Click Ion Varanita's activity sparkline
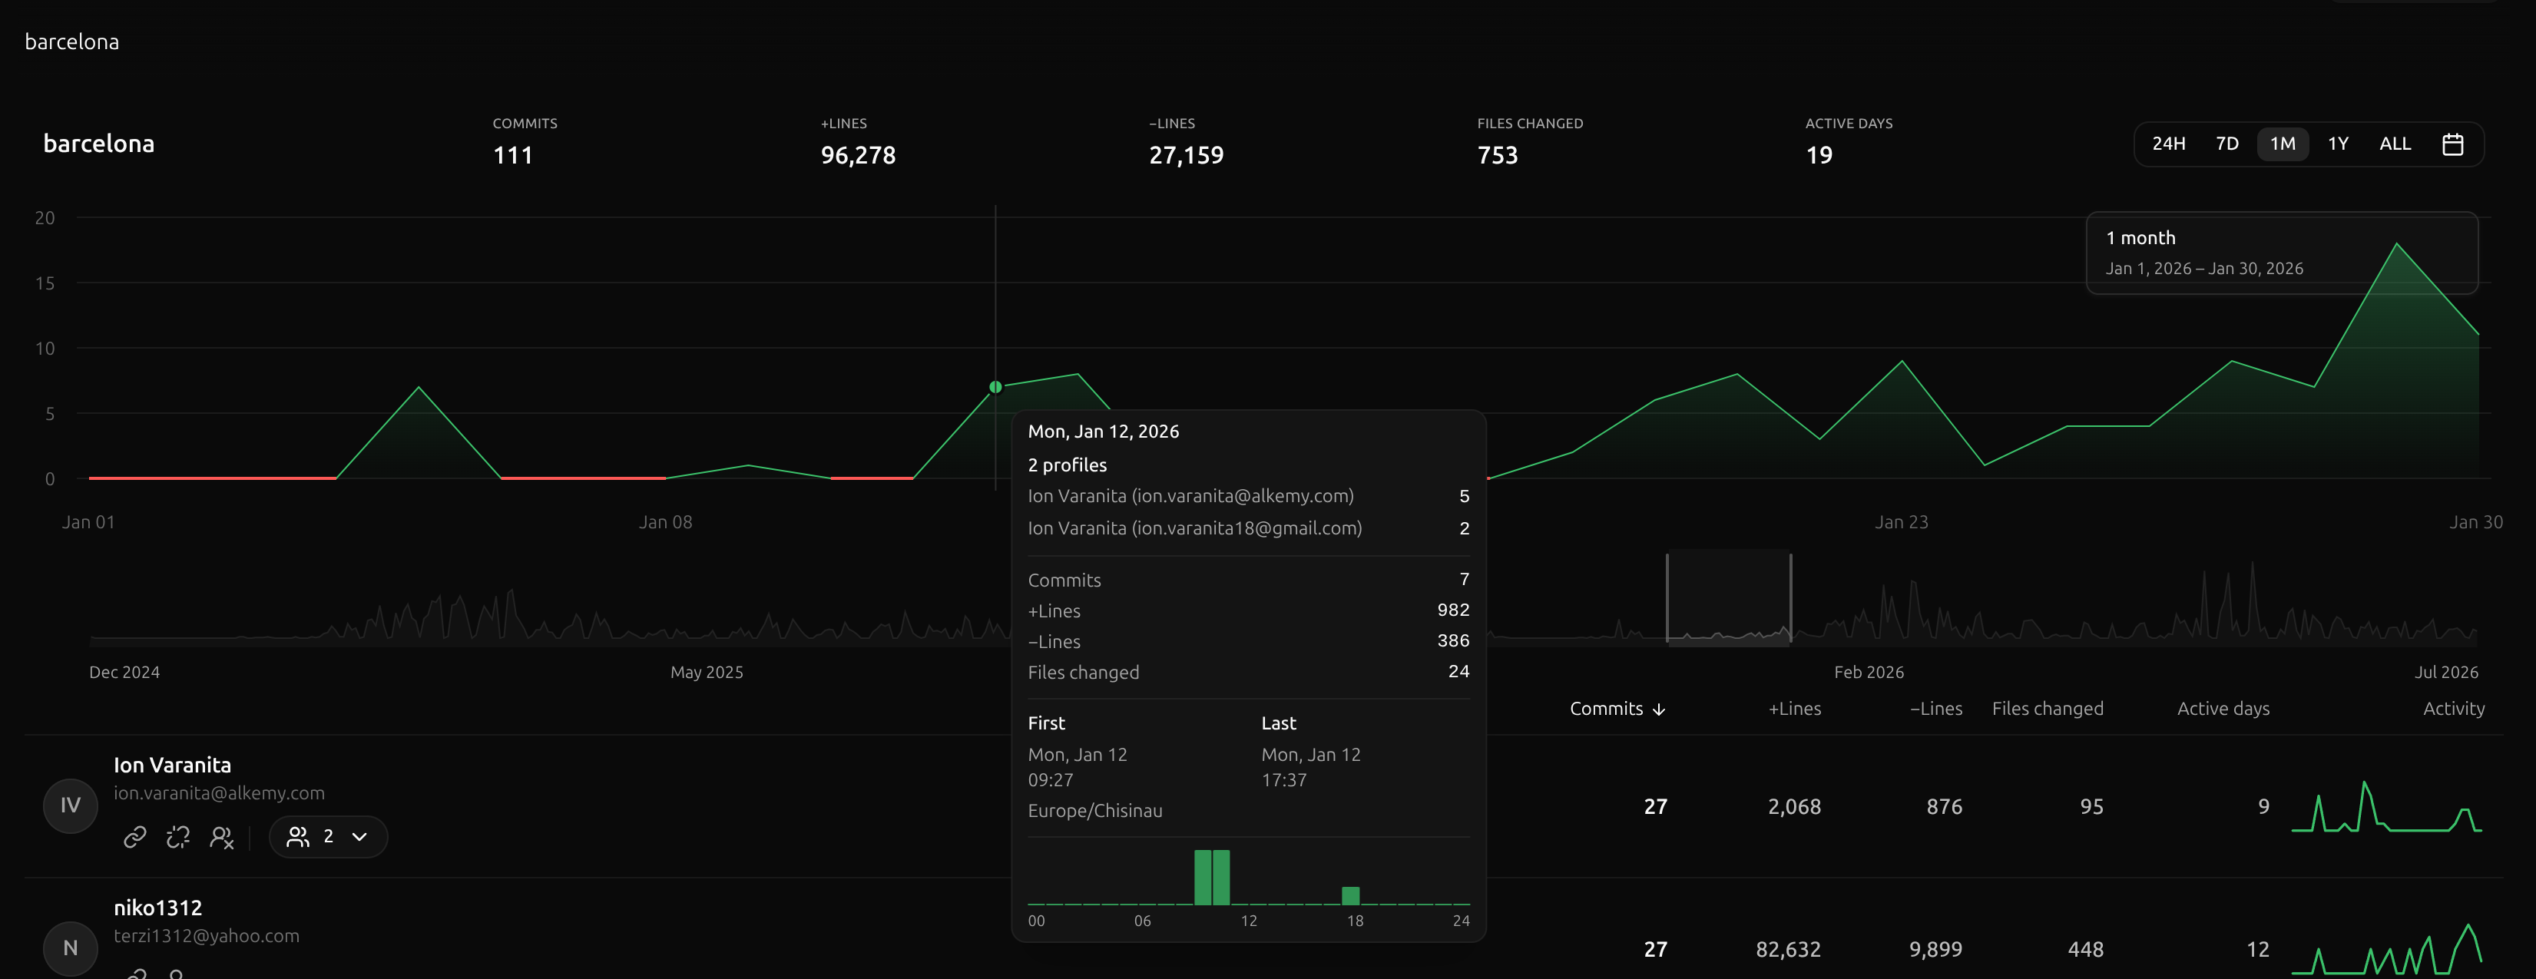This screenshot has height=979, width=2536. coord(2386,807)
